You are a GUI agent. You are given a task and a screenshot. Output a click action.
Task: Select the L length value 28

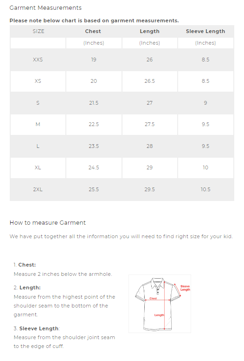click(150, 146)
